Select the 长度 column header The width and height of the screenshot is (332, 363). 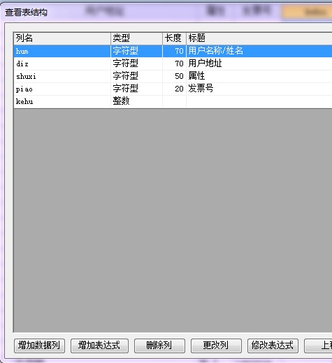(174, 38)
